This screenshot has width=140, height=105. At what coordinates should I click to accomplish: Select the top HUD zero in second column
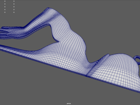coord(14,1)
